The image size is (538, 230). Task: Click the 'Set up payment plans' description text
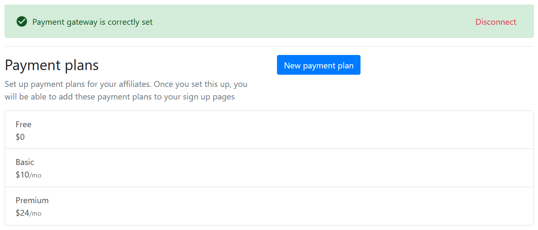pos(126,90)
